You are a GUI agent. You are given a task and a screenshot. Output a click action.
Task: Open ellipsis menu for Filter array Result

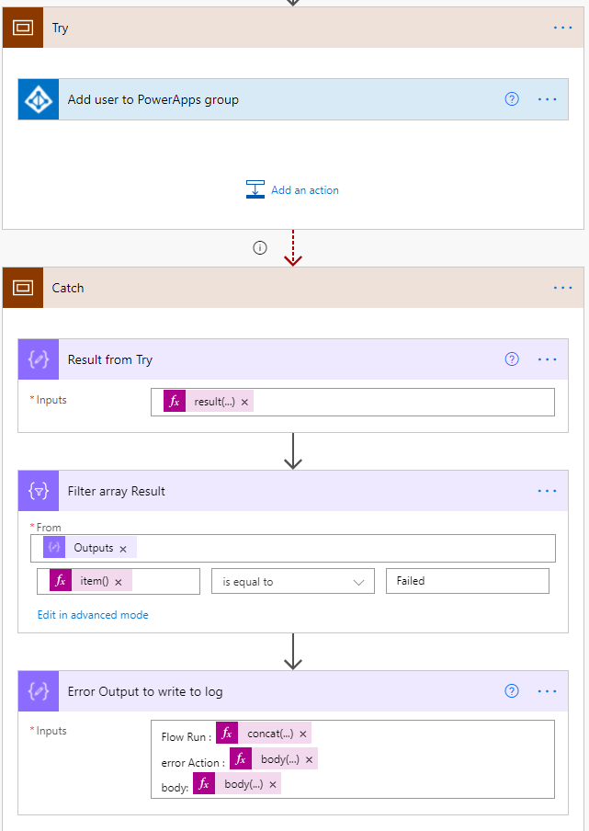[x=547, y=491]
